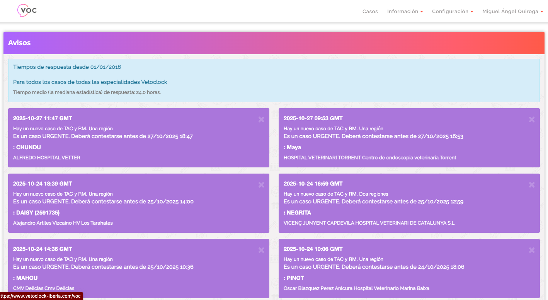Image resolution: width=548 pixels, height=300 pixels.
Task: Expand the Configuración dropdown menu
Action: coord(452,12)
